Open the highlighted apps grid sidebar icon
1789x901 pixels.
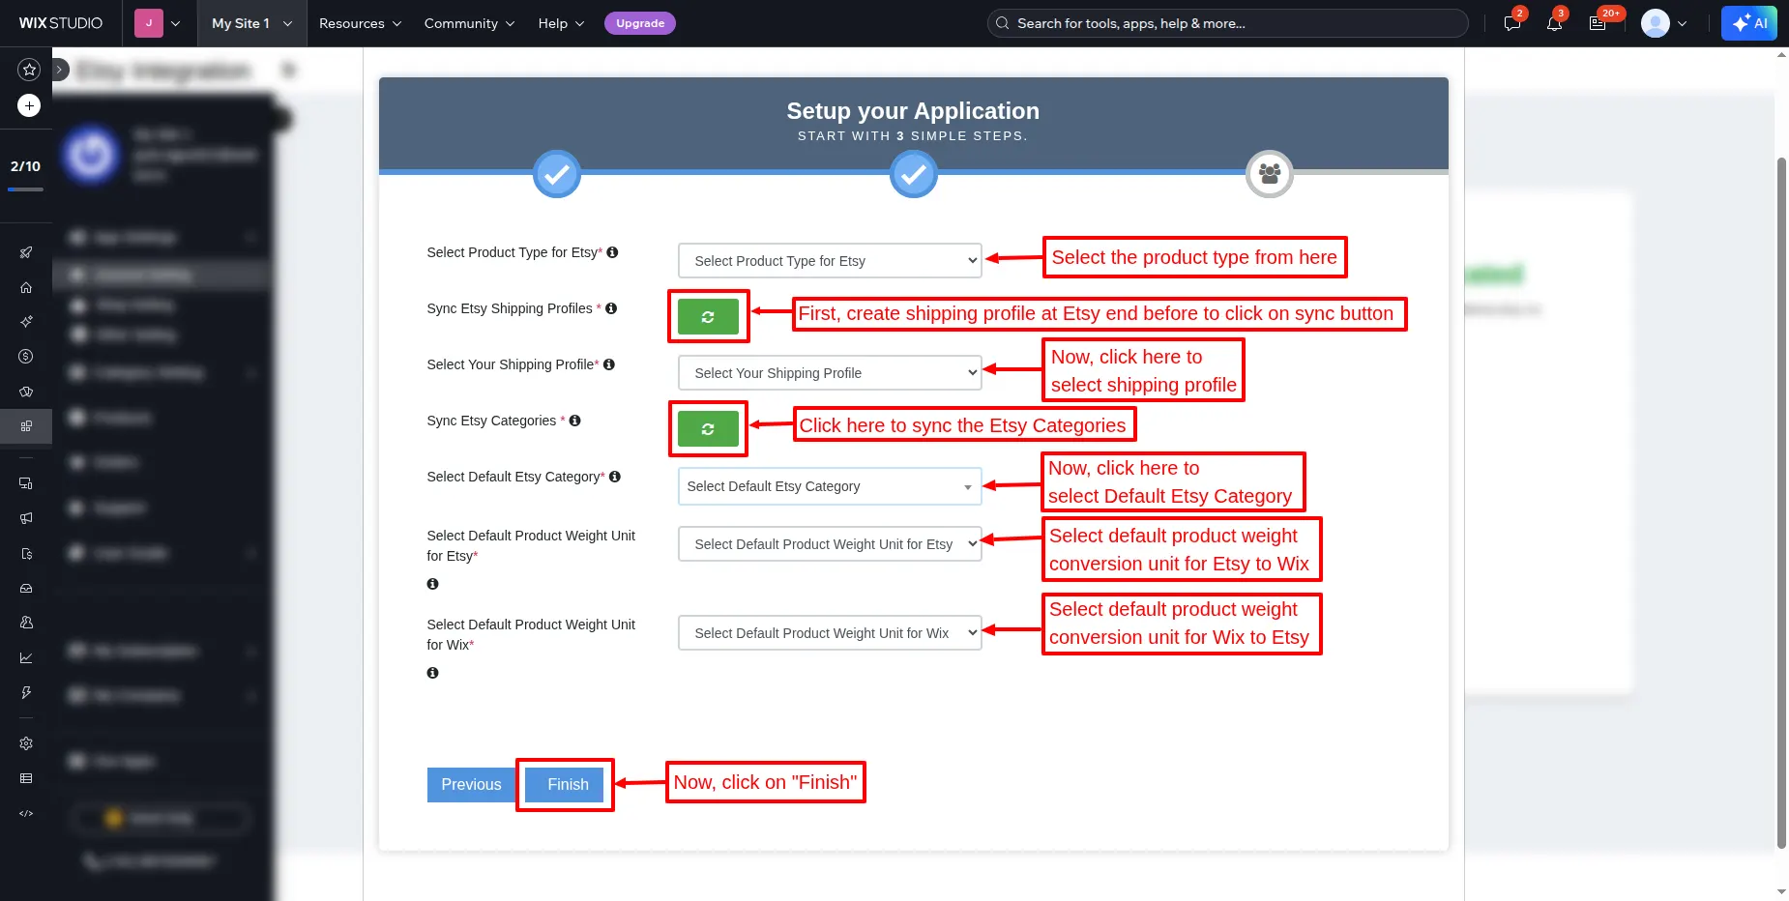point(26,425)
